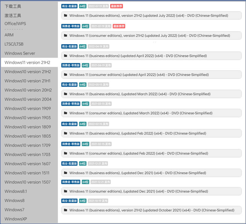Open Windows 11 business editions Feb 2022 entry
Image resolution: width=246 pixels, height=224 pixels.
(x=151, y=133)
